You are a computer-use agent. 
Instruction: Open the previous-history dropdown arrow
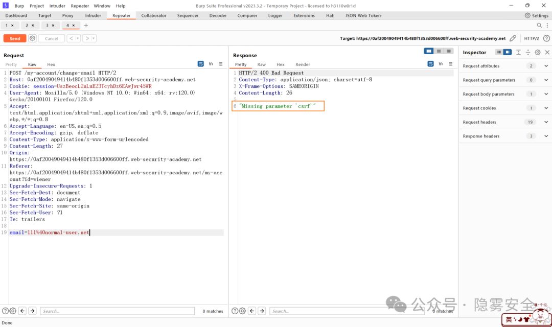pyautogui.click(x=78, y=38)
